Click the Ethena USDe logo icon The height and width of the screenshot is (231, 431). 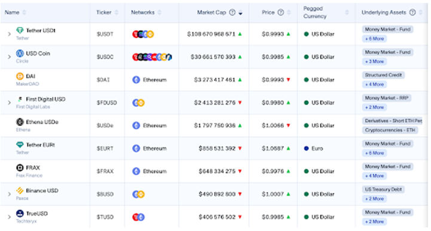[20, 122]
